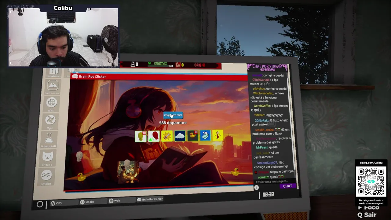
Task: Click vornath's 'queda' message
Action: coord(271,177)
